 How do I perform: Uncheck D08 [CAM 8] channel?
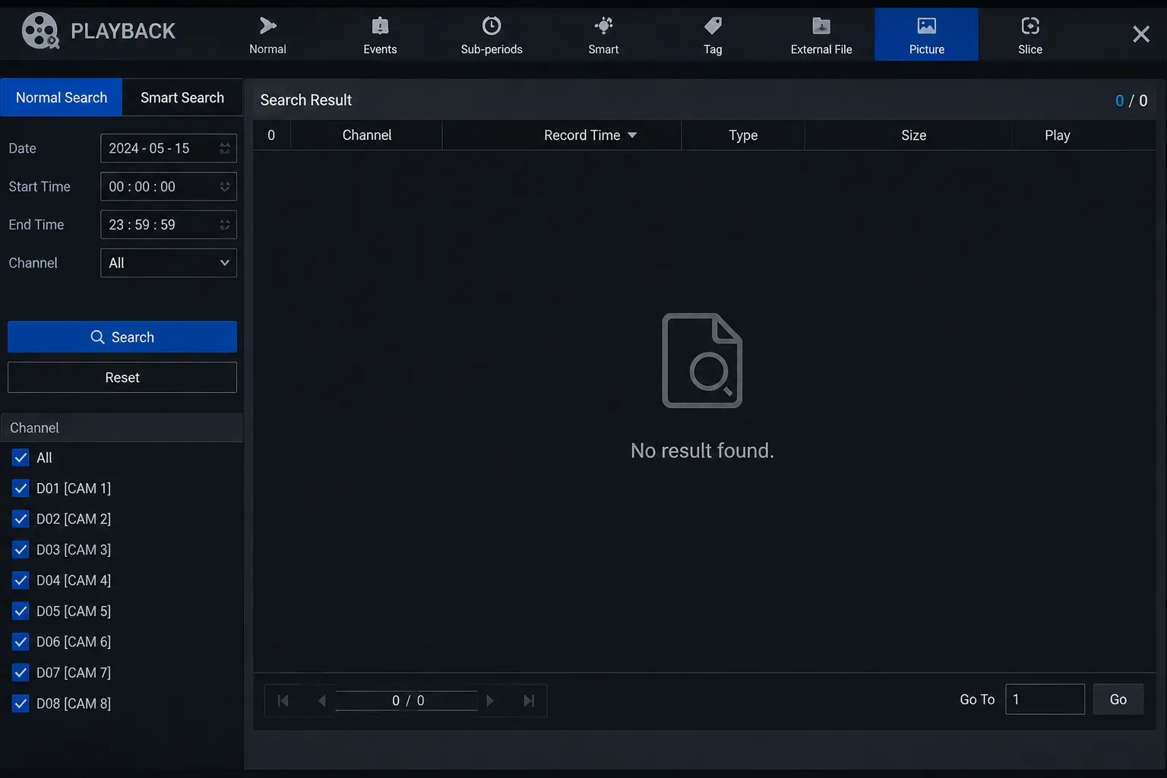point(21,704)
